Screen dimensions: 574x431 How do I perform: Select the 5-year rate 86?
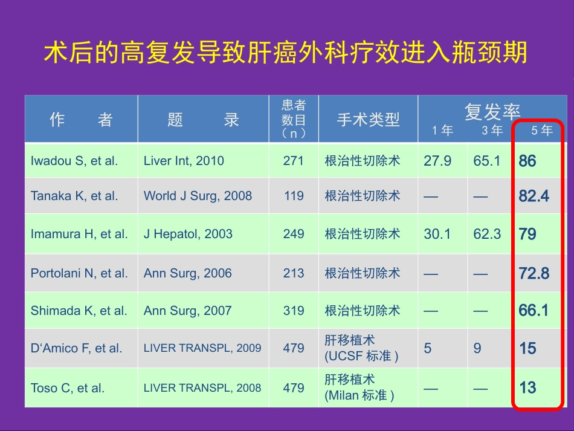point(527,161)
